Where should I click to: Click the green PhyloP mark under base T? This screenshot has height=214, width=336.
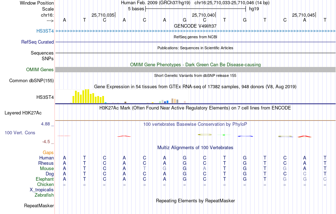click(x=224, y=135)
